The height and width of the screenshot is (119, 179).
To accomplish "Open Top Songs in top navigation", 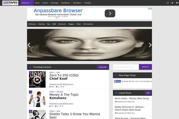I will coord(54,3).
